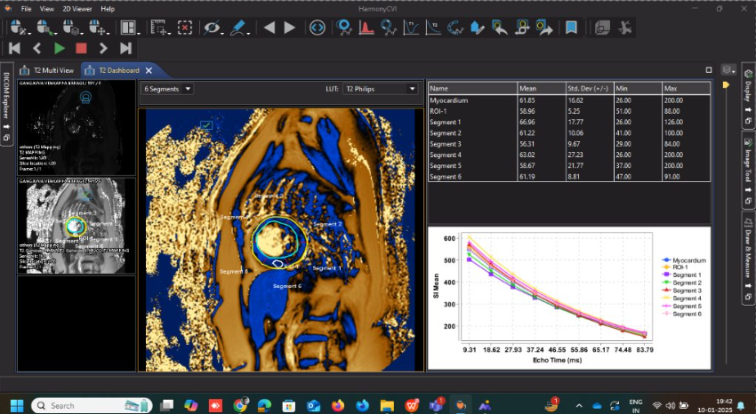This screenshot has height=414, width=756.
Task: Select the T2 curve tool icon
Action: point(433,28)
